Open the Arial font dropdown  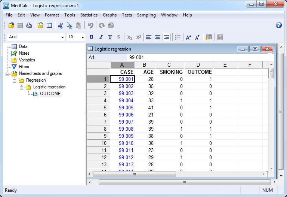(62, 37)
